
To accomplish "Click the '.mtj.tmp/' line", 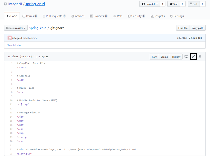I will click(x=23, y=104).
